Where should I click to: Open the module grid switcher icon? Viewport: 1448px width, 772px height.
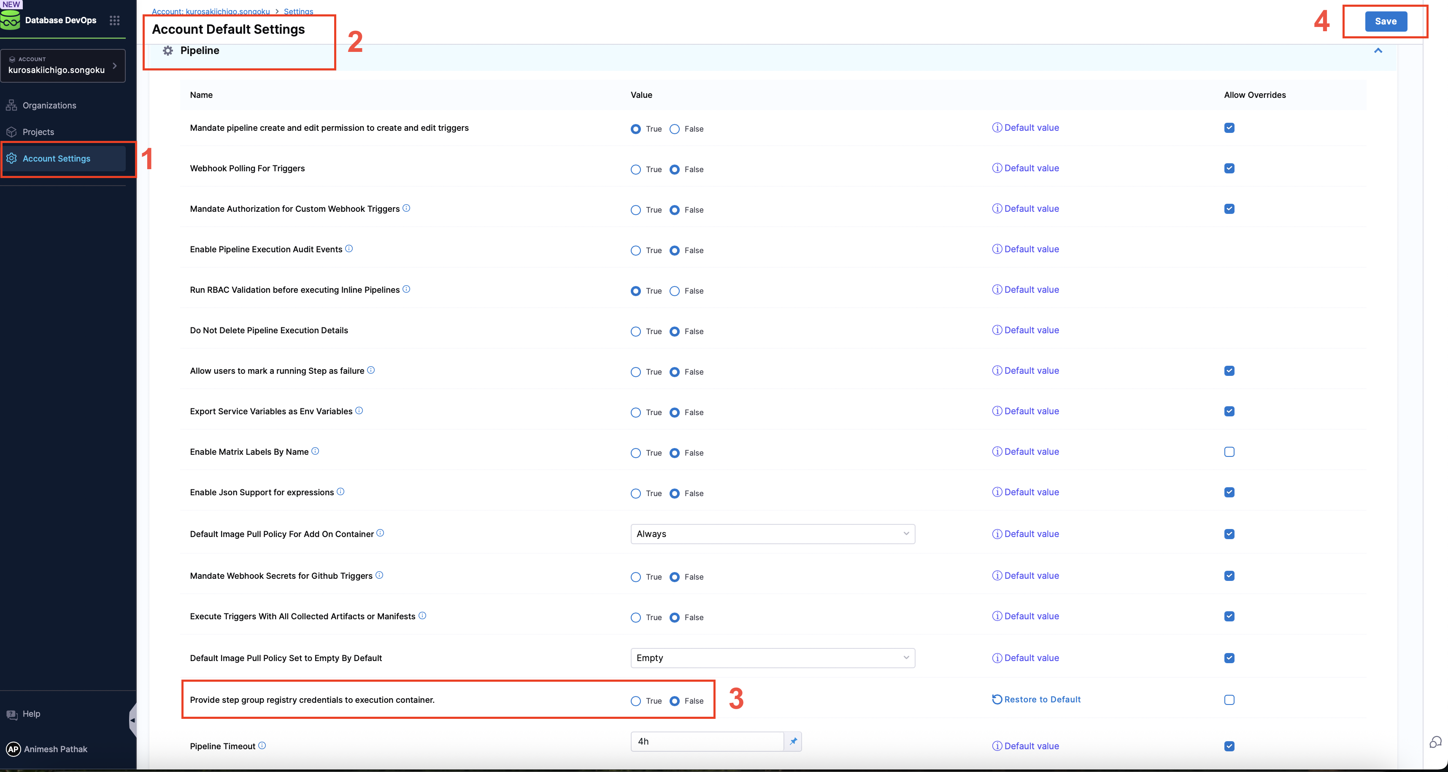coord(115,20)
